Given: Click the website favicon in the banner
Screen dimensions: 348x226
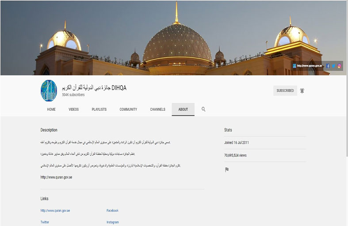Looking at the screenshot, I should [294, 66].
